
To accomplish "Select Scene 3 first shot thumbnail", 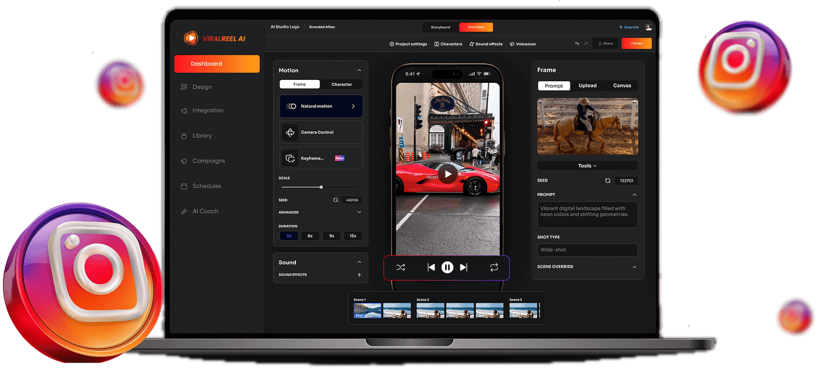I will [x=524, y=311].
